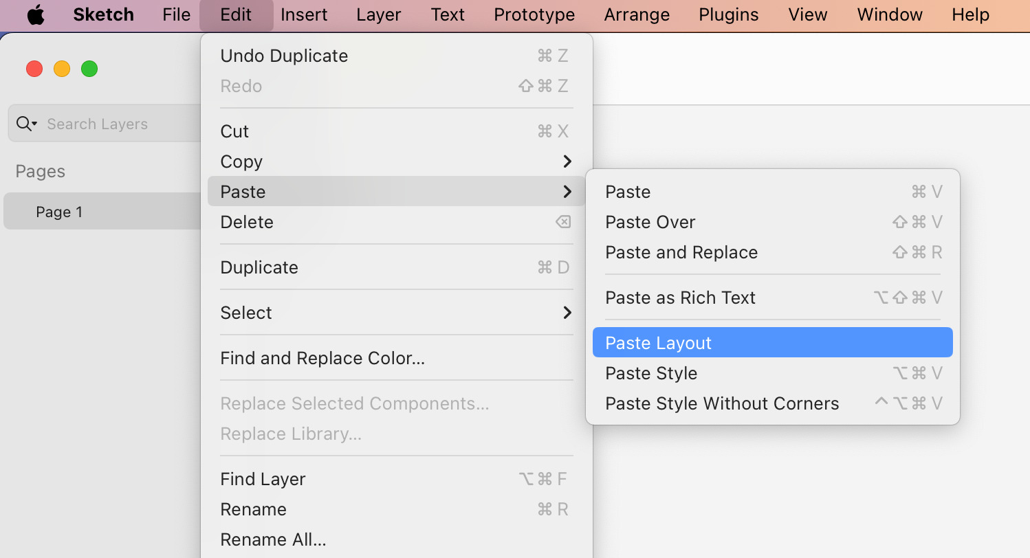Zoom window with green button
The width and height of the screenshot is (1030, 558).
click(x=89, y=69)
